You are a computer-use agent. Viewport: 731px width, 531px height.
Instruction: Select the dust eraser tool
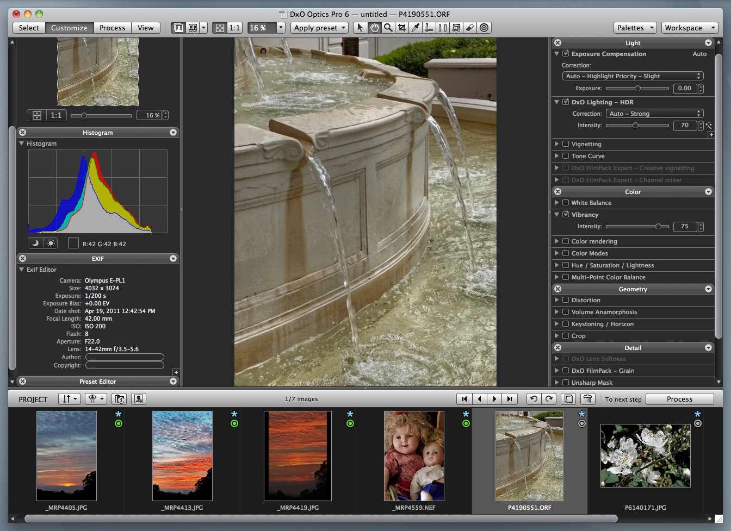470,28
